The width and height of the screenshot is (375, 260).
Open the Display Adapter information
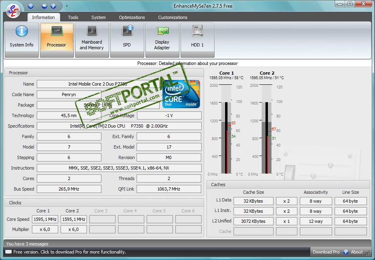162,40
